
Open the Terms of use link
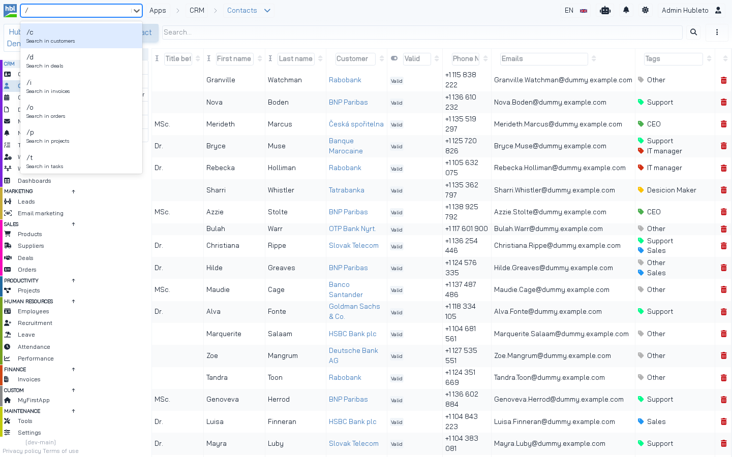pyautogui.click(x=60, y=451)
